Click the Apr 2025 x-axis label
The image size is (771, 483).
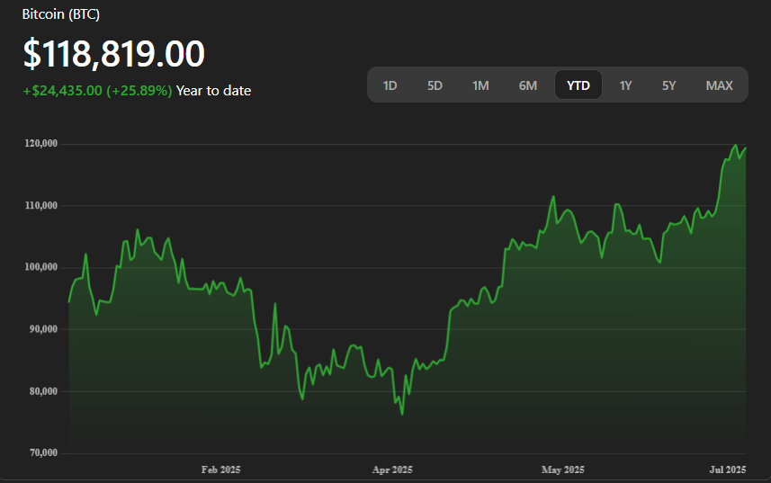pyautogui.click(x=392, y=470)
